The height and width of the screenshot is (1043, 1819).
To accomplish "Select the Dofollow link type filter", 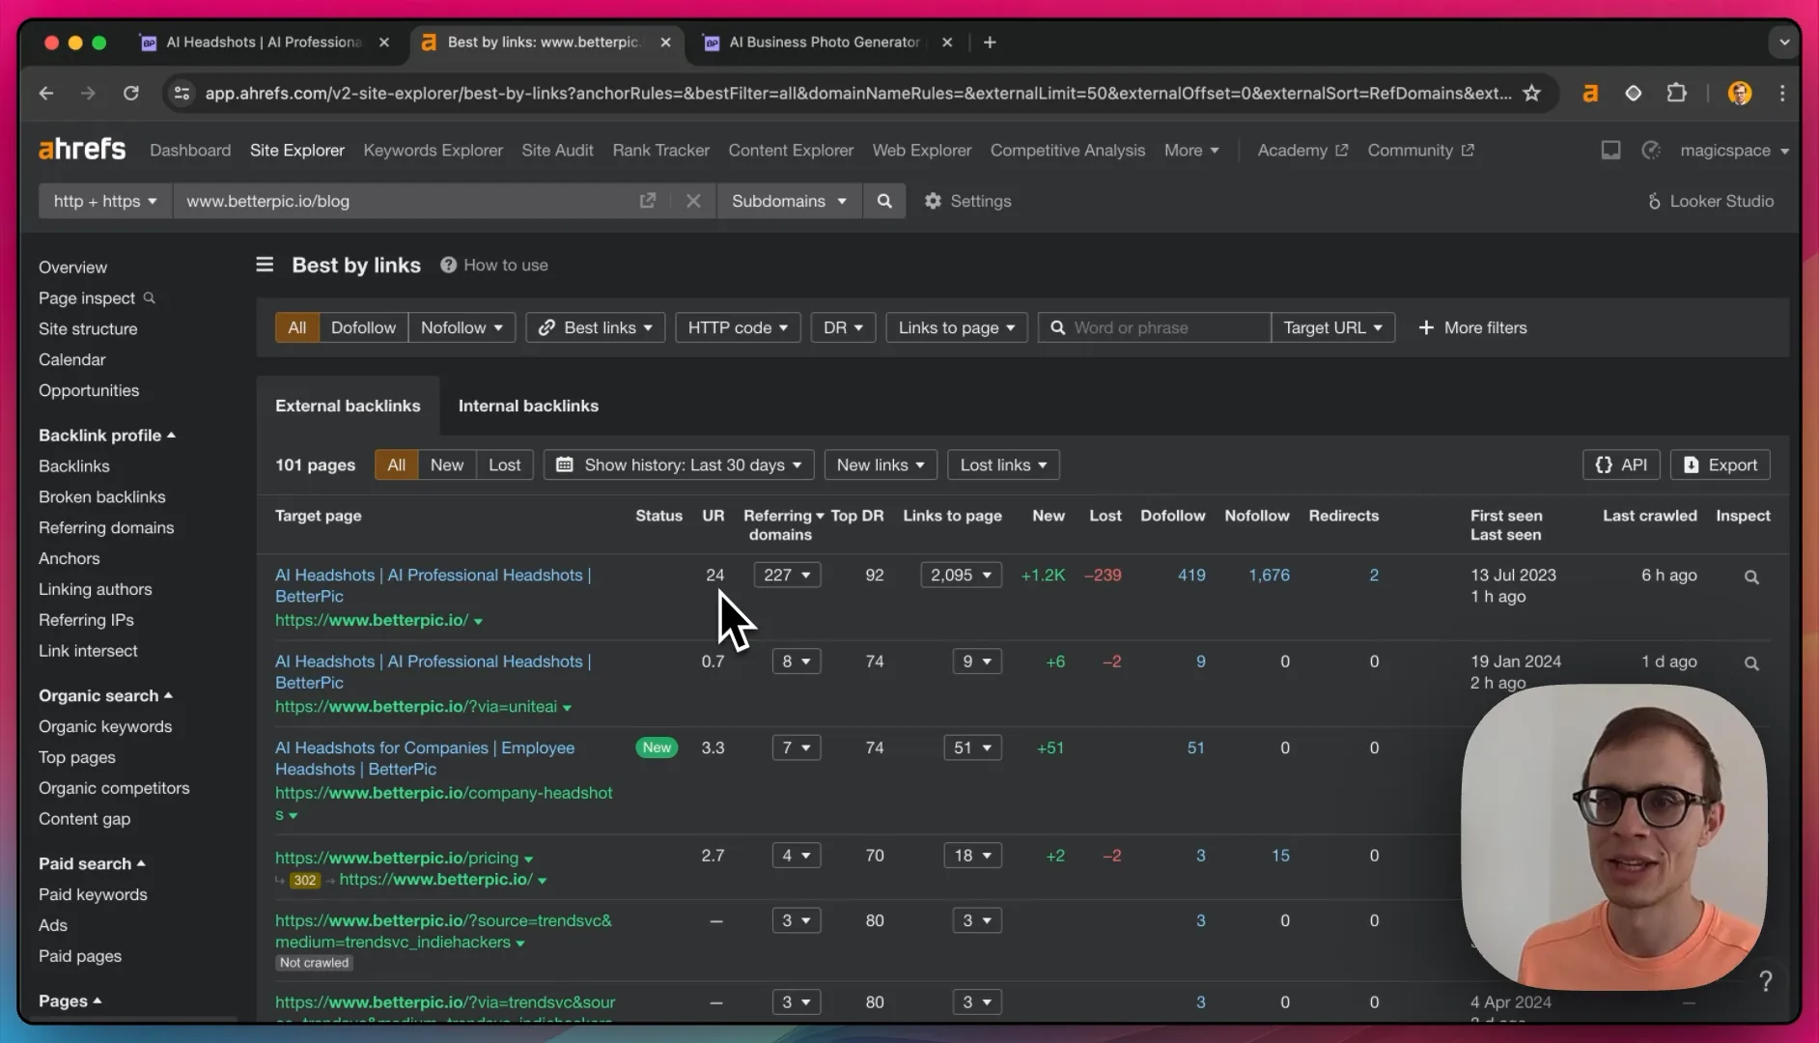I will pyautogui.click(x=363, y=327).
